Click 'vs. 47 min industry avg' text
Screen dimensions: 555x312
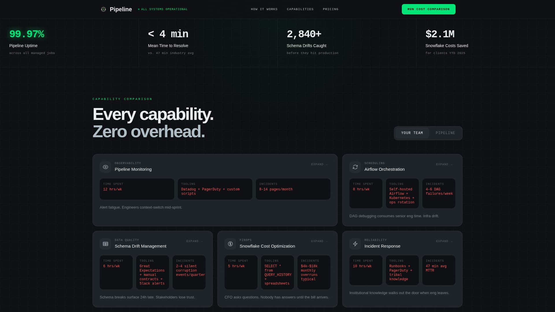pos(171,53)
